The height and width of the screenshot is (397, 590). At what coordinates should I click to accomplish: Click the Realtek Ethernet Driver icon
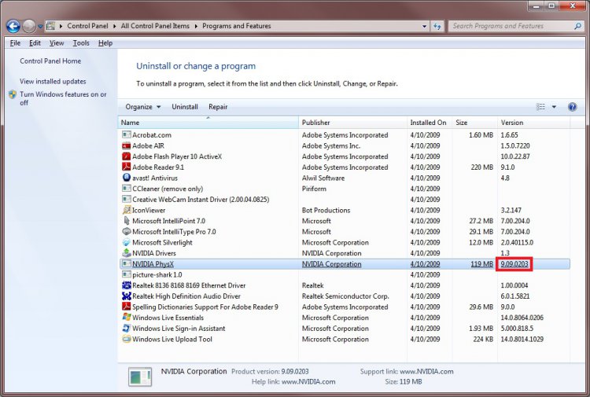(127, 285)
